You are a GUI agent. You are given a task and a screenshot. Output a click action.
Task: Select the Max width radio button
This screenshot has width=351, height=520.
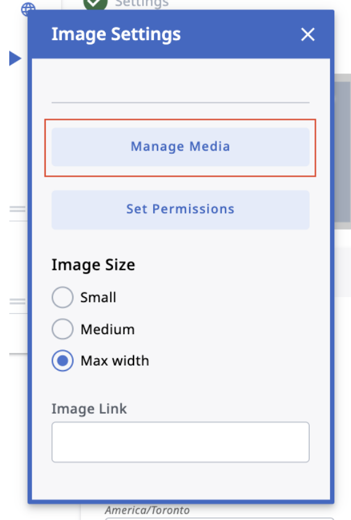point(62,361)
